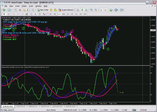Select the Crosshair tool
This screenshot has width=157, height=112.
(9, 14)
